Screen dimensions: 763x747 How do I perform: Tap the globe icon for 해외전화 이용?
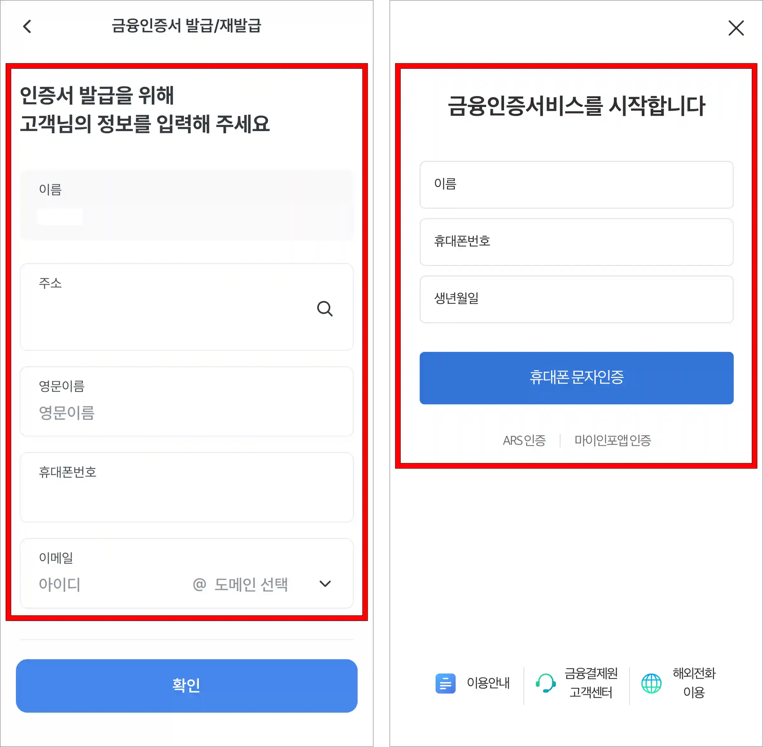651,683
